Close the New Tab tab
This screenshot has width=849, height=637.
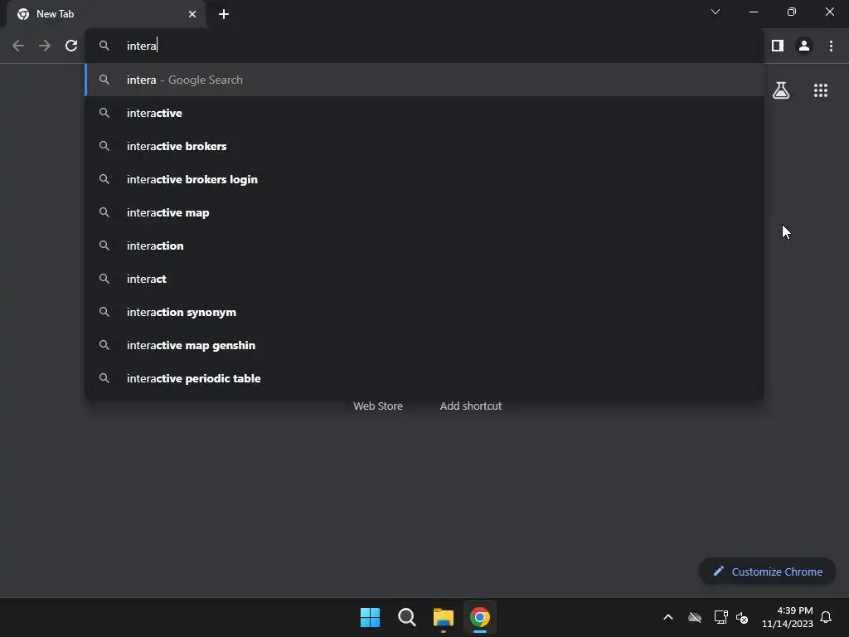[192, 14]
